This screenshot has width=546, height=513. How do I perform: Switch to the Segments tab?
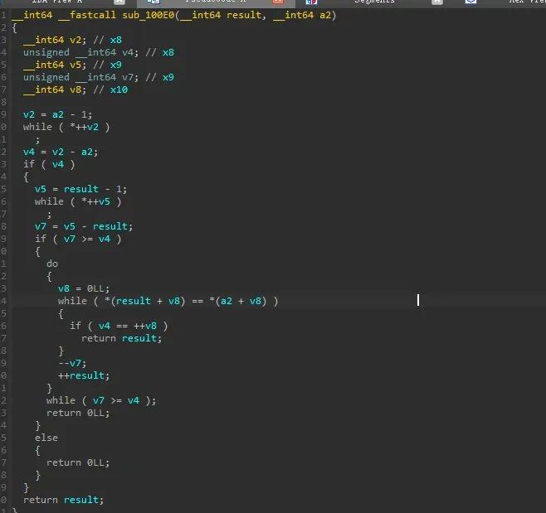click(x=374, y=2)
